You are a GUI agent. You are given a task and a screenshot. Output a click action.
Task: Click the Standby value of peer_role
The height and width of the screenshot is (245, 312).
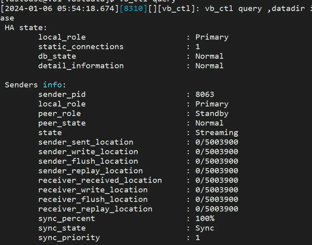coord(212,114)
